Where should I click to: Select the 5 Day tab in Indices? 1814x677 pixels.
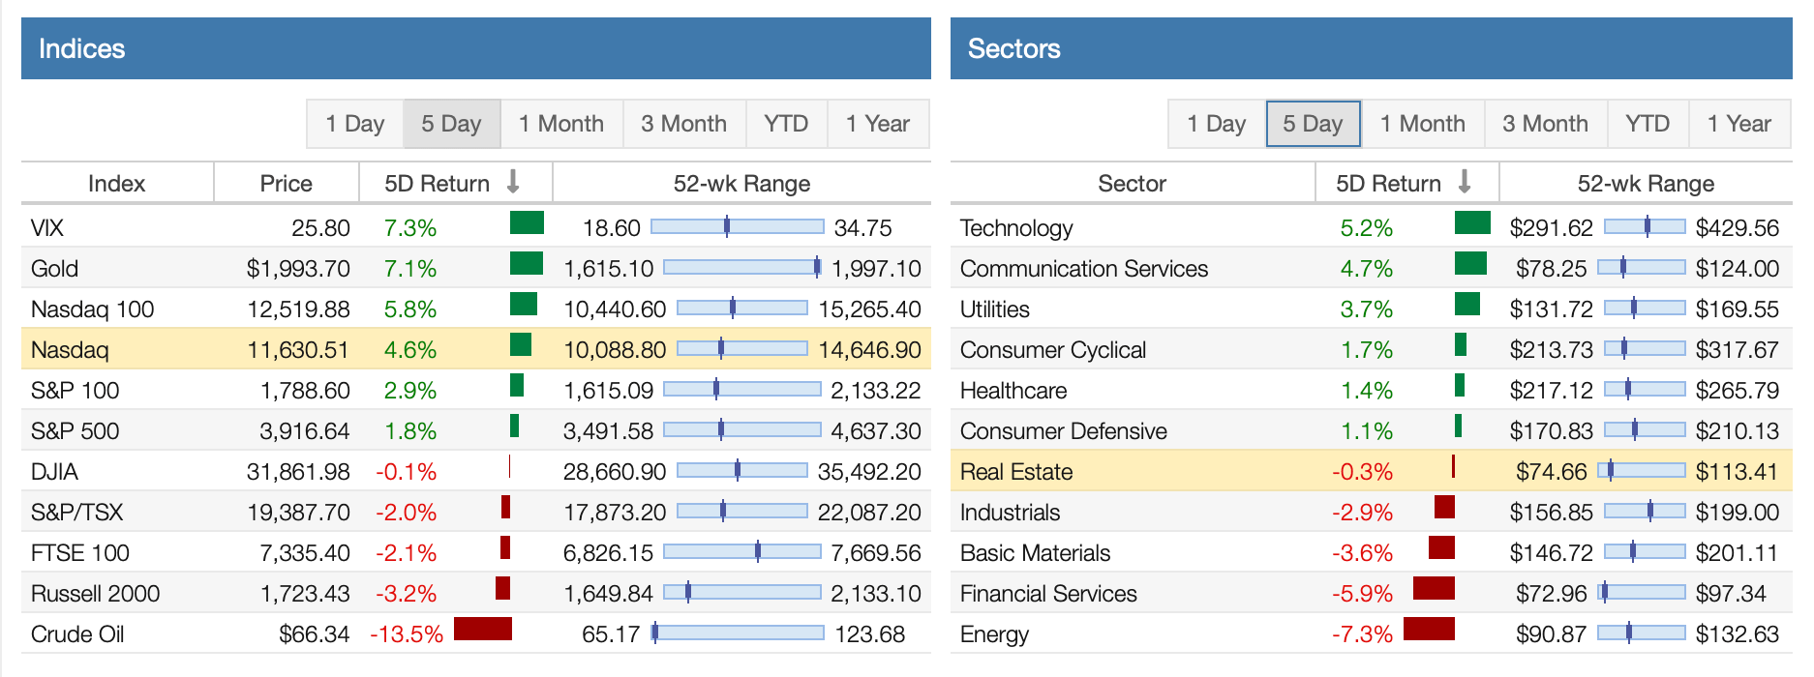coord(452,124)
